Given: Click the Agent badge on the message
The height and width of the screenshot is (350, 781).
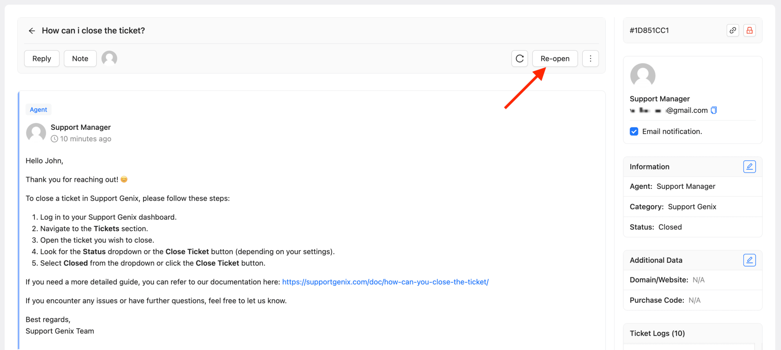Looking at the screenshot, I should 38,109.
